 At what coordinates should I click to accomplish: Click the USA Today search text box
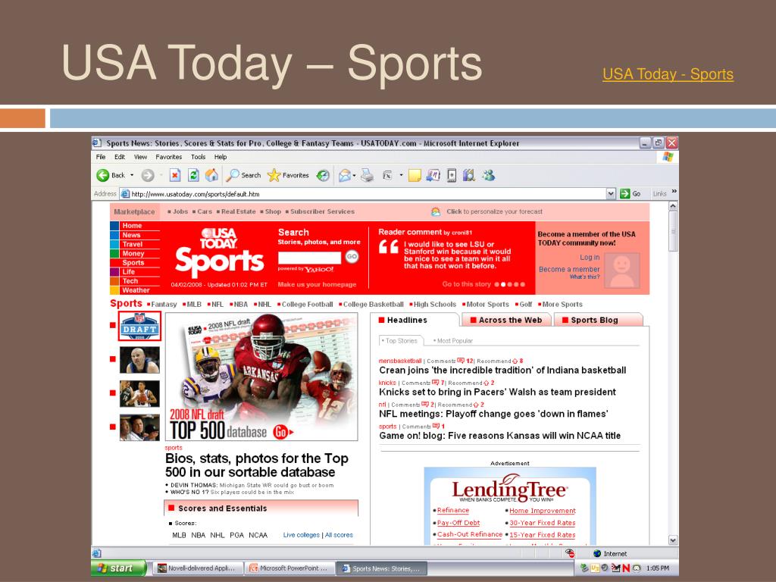(x=309, y=258)
